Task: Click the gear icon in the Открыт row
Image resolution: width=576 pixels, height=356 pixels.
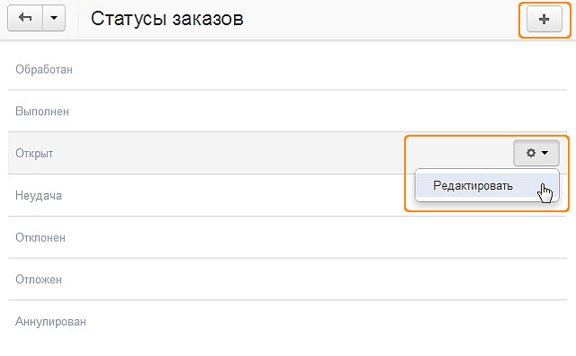Action: tap(530, 153)
